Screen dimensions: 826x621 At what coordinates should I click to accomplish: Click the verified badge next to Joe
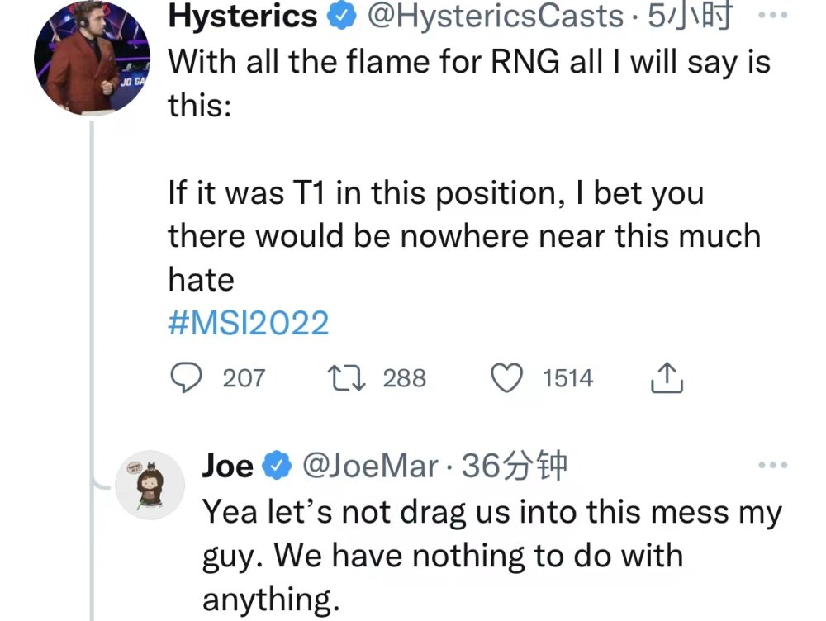click(276, 467)
